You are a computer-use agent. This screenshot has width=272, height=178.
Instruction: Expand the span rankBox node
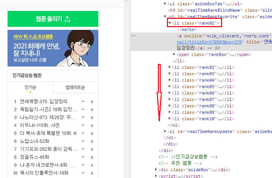point(174,54)
